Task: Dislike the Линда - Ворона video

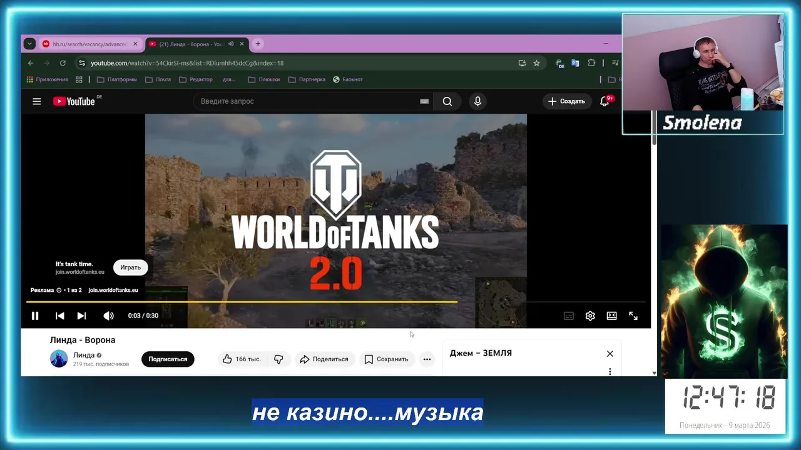Action: tap(278, 359)
